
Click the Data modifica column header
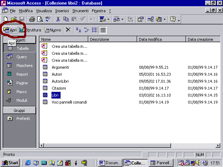click(x=162, y=39)
